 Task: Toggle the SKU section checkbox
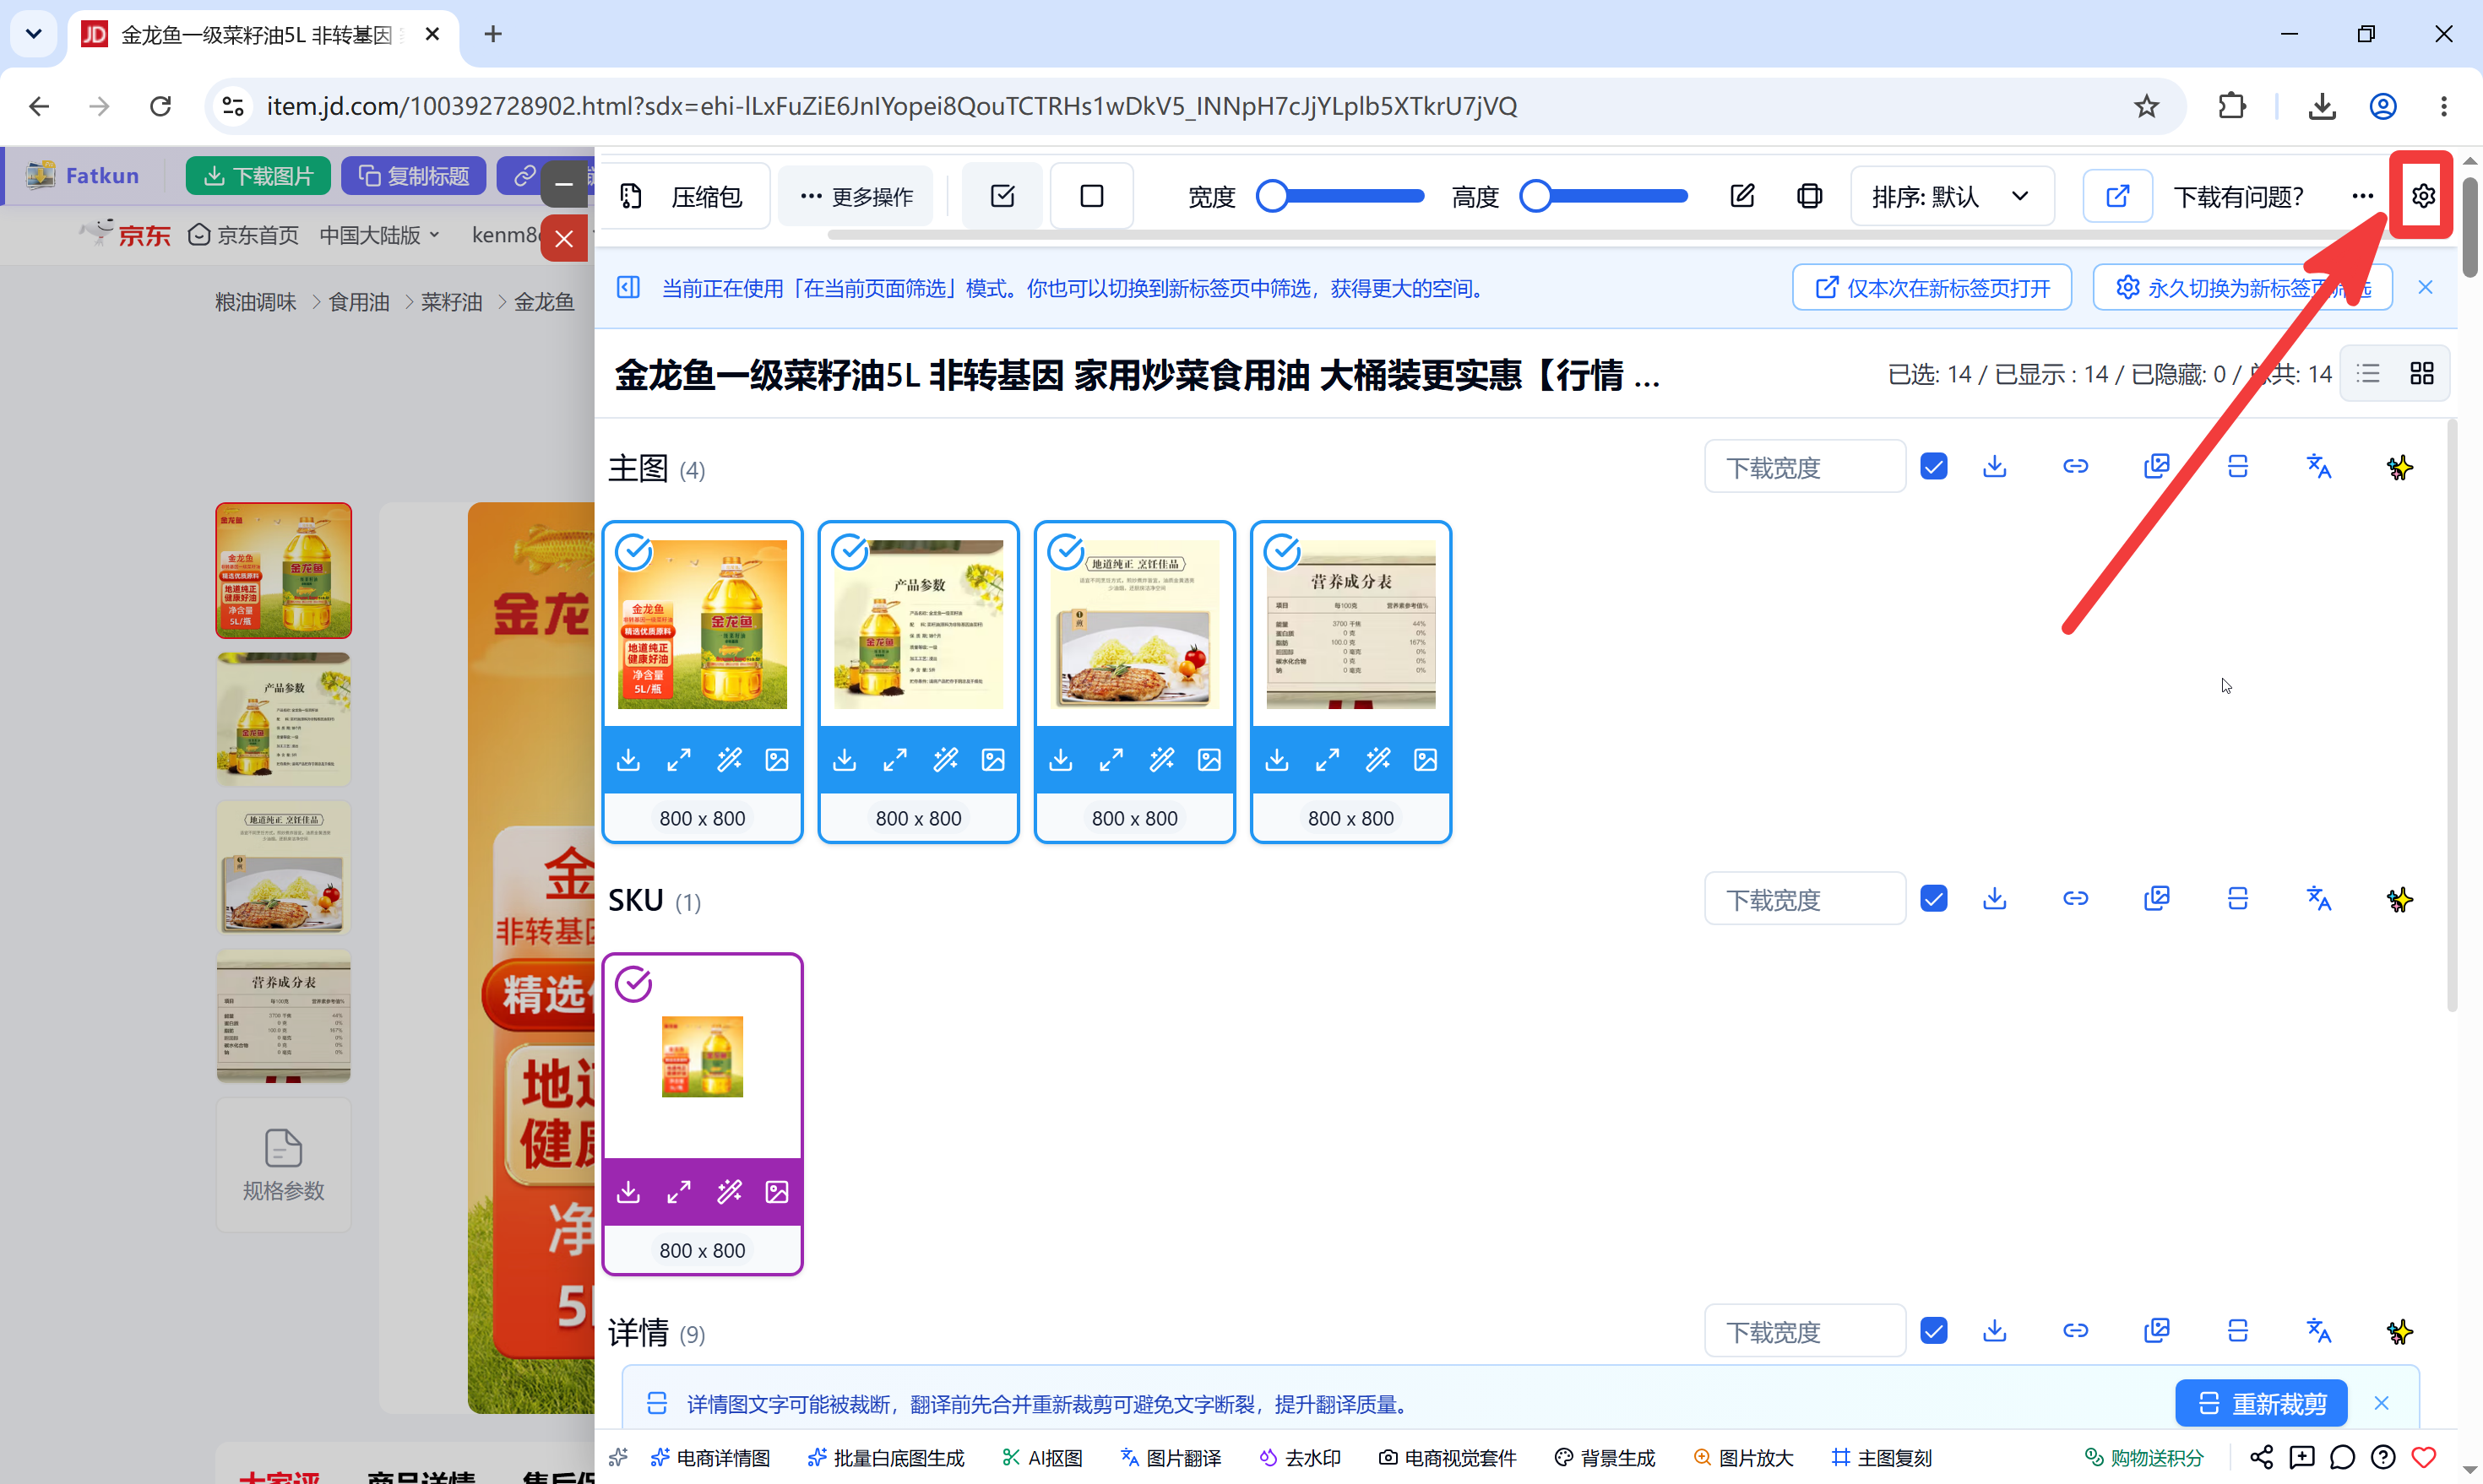[x=1933, y=899]
